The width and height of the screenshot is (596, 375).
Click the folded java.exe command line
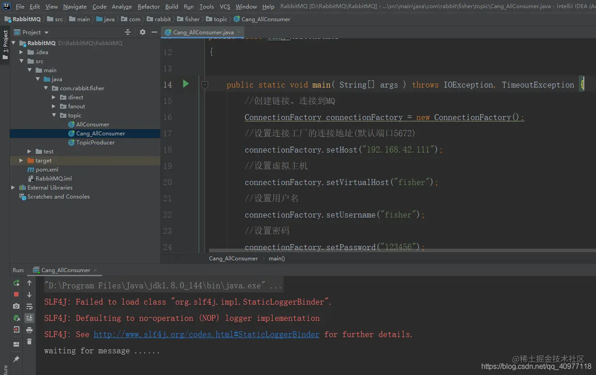click(x=163, y=286)
